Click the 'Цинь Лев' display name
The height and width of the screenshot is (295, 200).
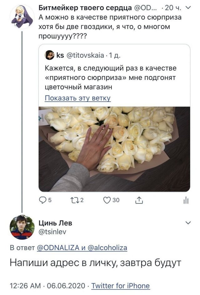(x=55, y=223)
